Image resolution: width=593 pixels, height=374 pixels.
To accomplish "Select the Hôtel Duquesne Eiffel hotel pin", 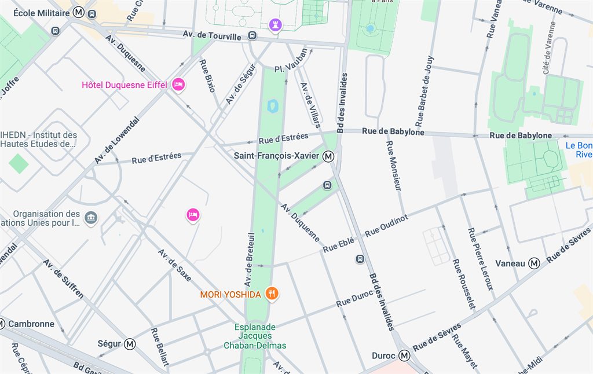I will [x=178, y=85].
